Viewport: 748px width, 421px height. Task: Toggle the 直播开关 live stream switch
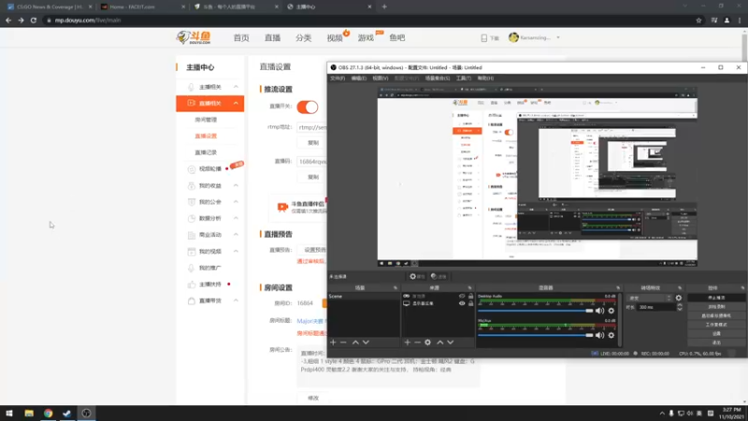click(x=308, y=107)
